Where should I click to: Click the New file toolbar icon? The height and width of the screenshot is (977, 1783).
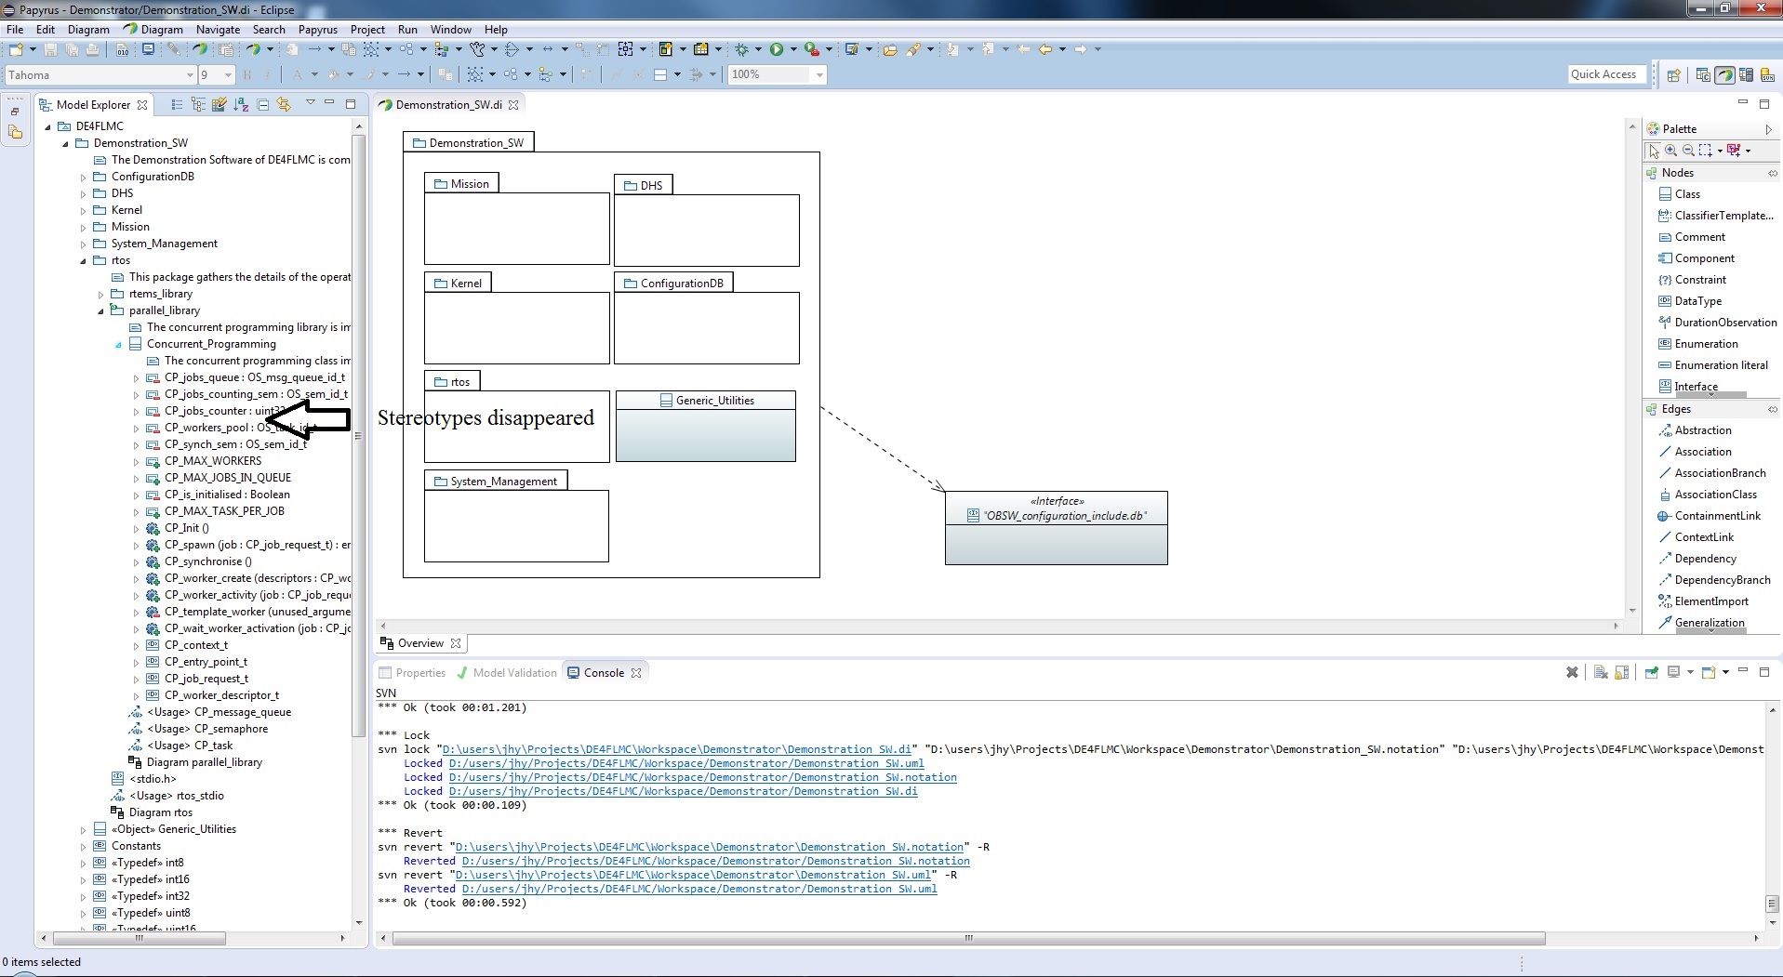click(16, 48)
